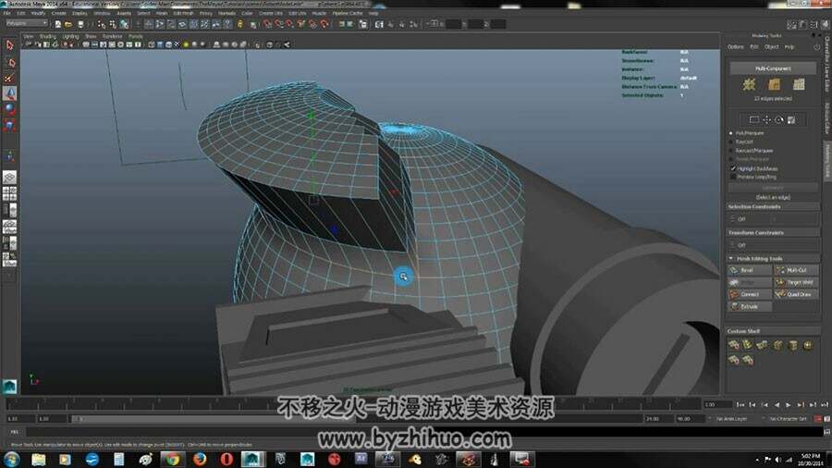Screen dimensions: 832x468
Task: Open Firefox from taskbar
Action: point(200,459)
